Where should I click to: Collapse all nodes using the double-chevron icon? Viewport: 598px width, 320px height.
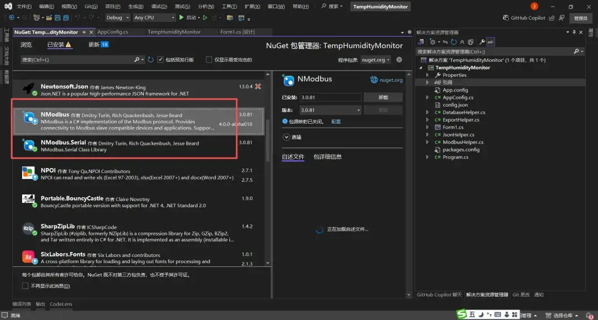coord(462,41)
